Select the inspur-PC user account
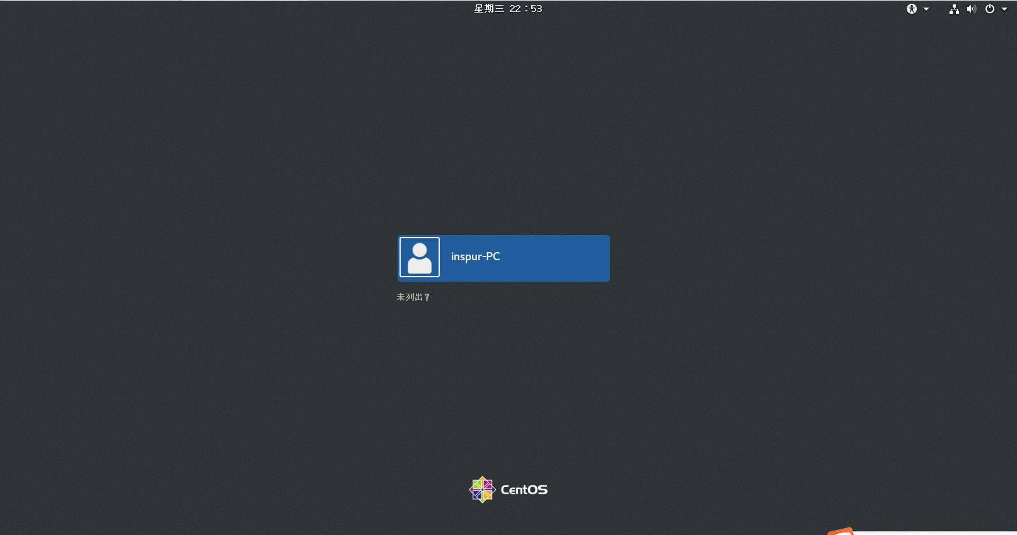This screenshot has height=535, width=1017. [x=503, y=258]
